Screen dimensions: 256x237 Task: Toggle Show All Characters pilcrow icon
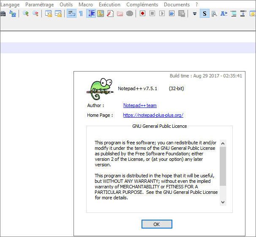pos(81,14)
